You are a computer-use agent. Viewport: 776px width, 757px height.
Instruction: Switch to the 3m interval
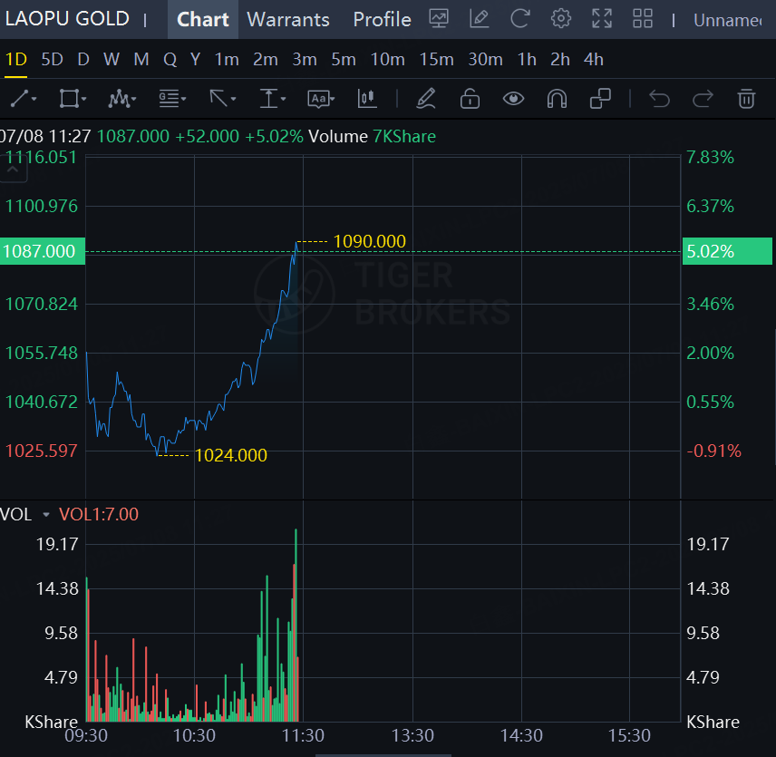pyautogui.click(x=305, y=59)
